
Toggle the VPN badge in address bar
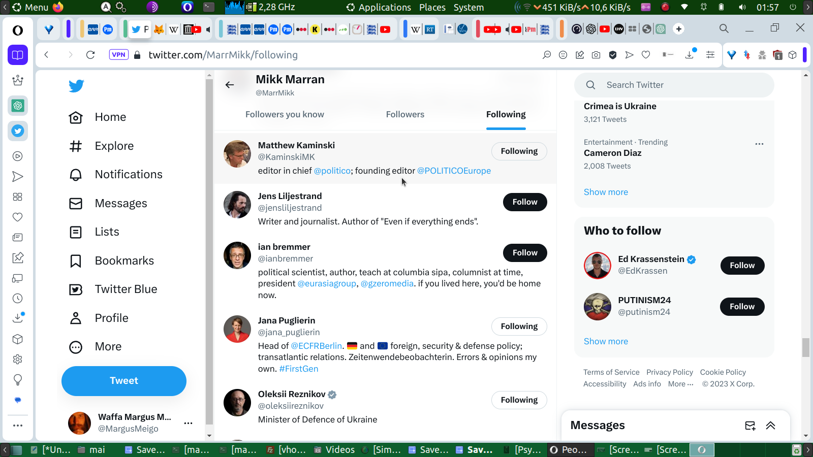[x=118, y=55]
